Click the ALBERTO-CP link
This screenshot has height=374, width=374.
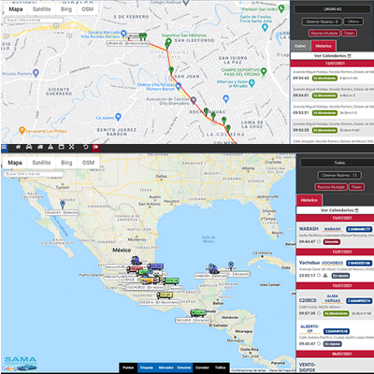(309, 329)
